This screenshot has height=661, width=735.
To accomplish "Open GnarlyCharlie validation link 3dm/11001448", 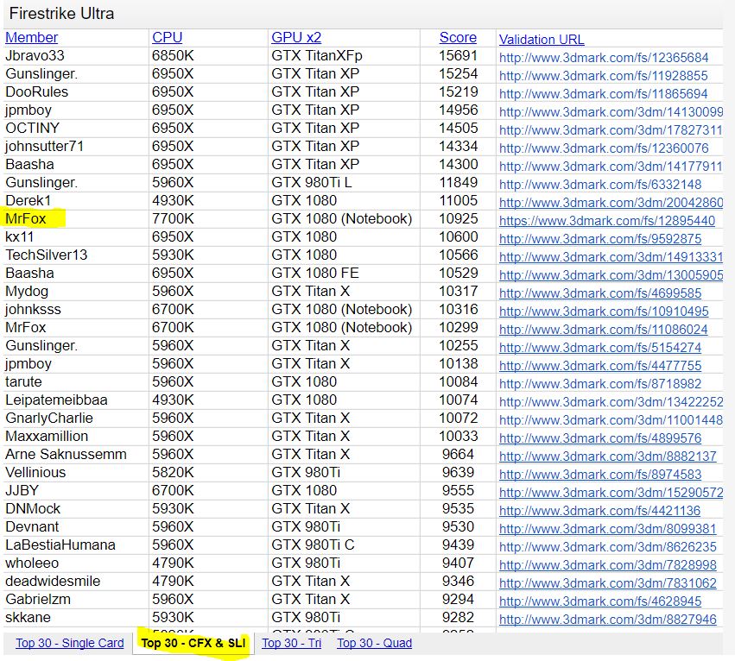I will pyautogui.click(x=611, y=420).
